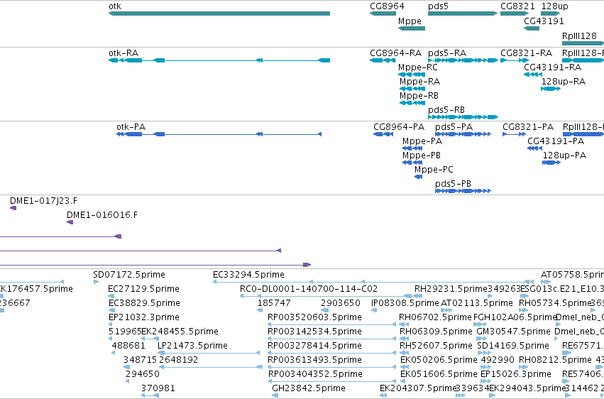This screenshot has height=399, width=604.
Task: Open the 2648192 feature label
Action: pyautogui.click(x=178, y=361)
